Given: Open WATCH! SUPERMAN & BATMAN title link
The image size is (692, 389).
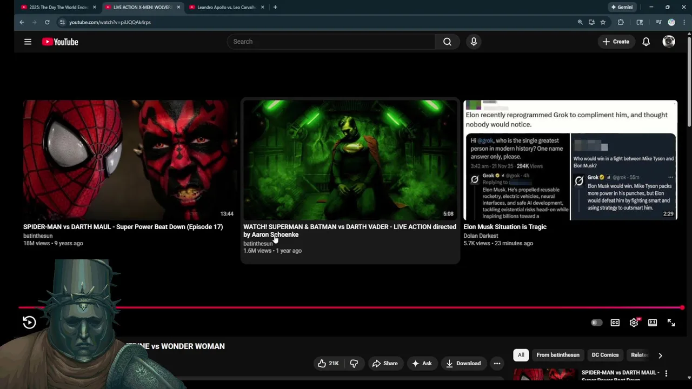Looking at the screenshot, I should coord(350,231).
